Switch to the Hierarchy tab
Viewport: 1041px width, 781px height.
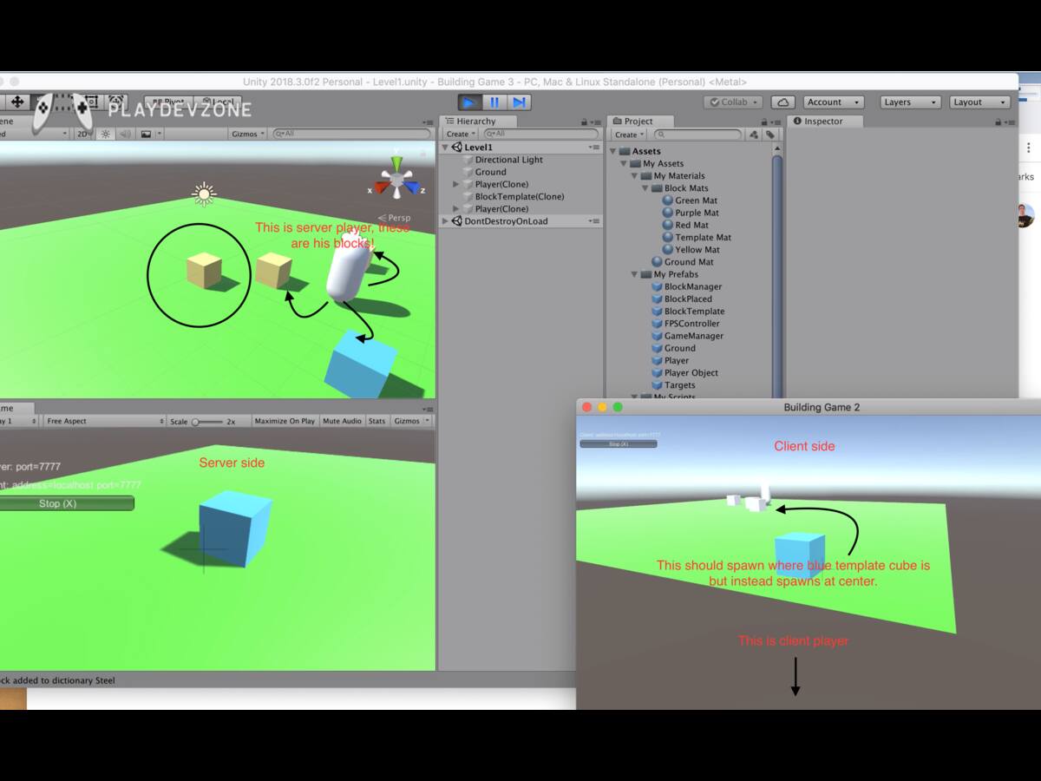[x=478, y=121]
